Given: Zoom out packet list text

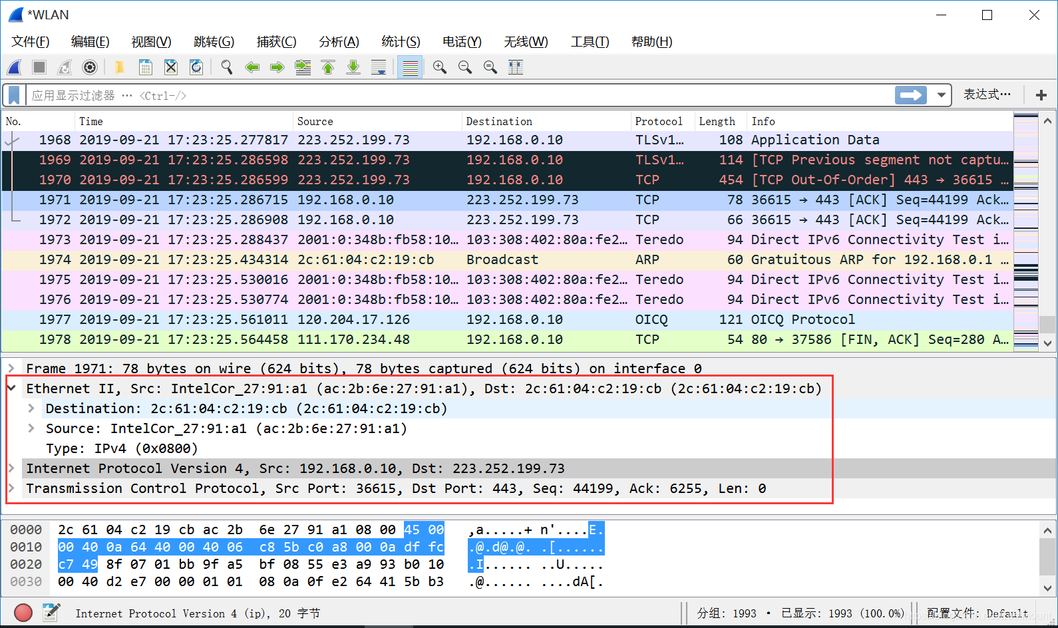Looking at the screenshot, I should pos(465,67).
